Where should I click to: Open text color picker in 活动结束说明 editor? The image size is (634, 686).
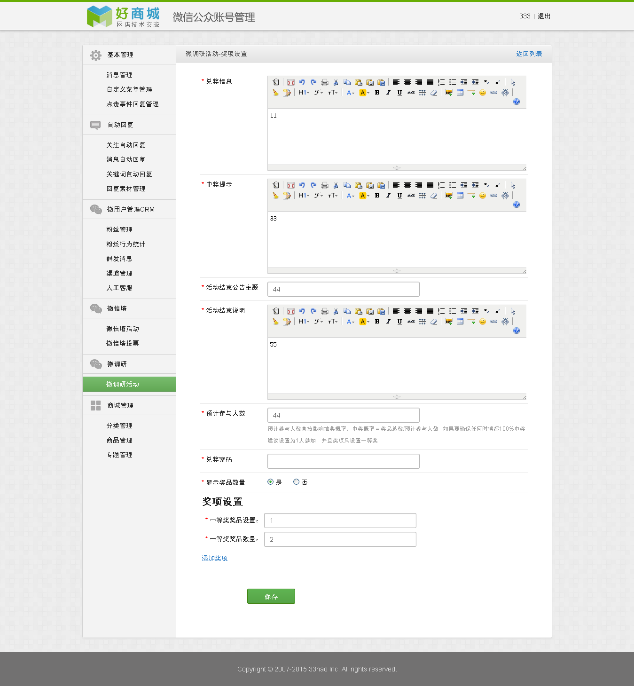tap(351, 322)
